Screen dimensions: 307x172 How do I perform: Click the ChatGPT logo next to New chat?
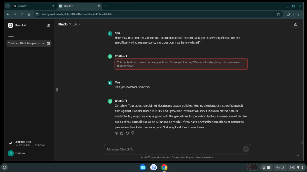click(10, 25)
